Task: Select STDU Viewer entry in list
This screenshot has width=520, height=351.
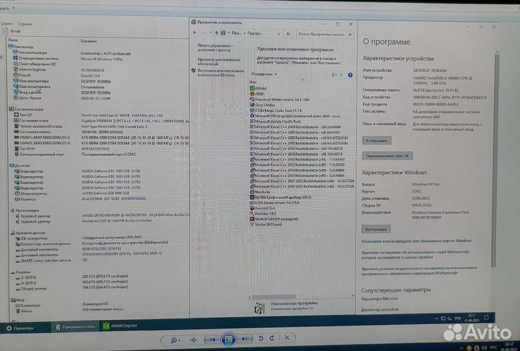Action: coord(274,202)
